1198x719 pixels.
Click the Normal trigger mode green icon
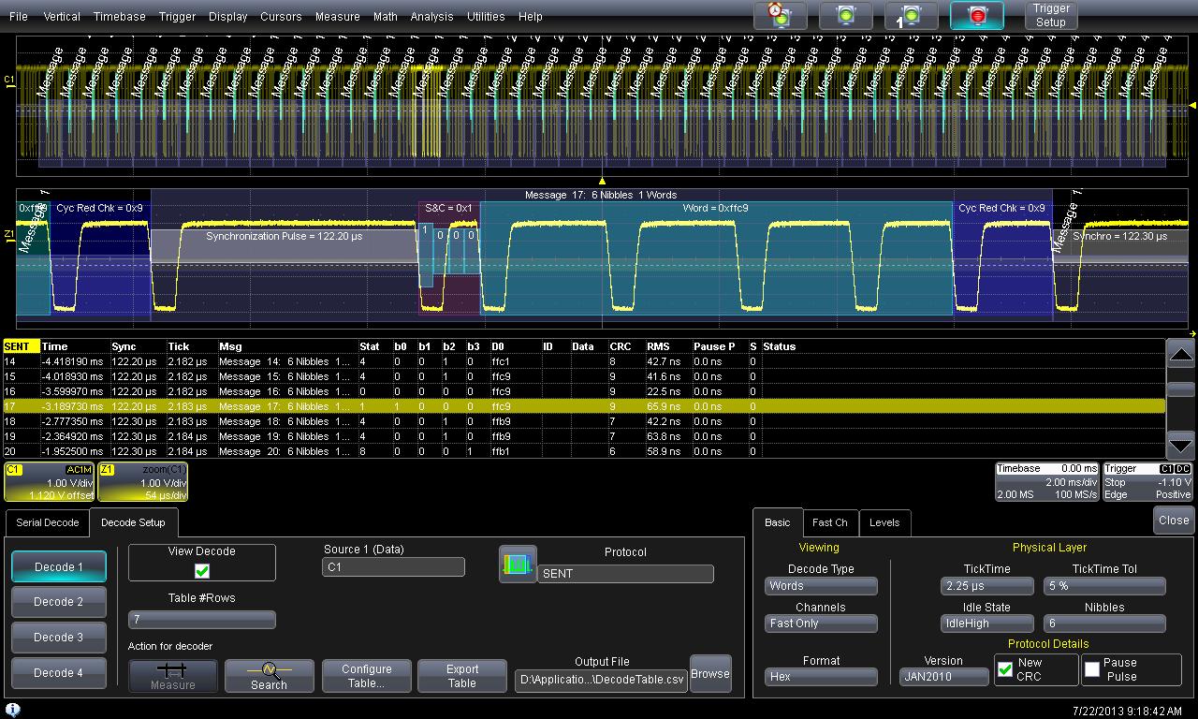(845, 16)
